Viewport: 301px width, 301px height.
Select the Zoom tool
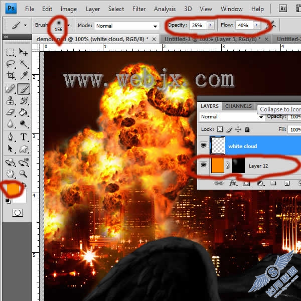point(23,174)
